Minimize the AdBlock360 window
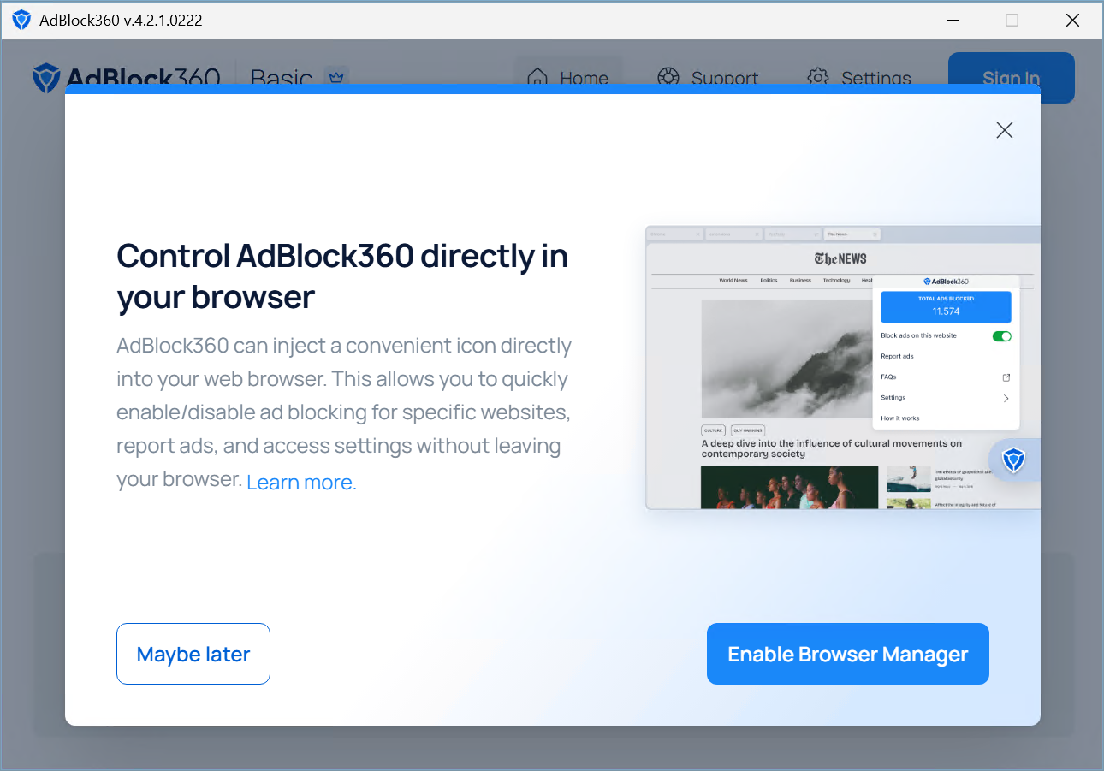 [x=952, y=20]
